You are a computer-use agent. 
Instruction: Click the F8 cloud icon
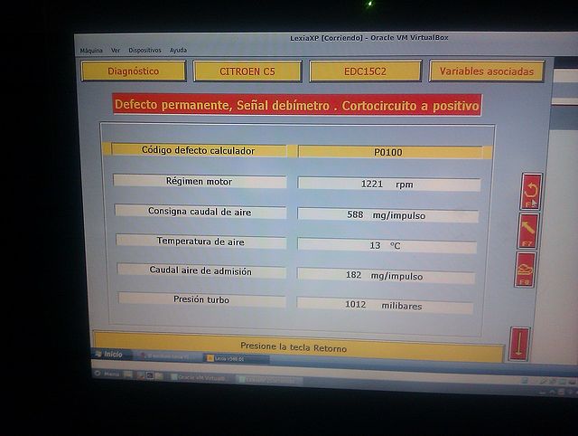pos(526,270)
